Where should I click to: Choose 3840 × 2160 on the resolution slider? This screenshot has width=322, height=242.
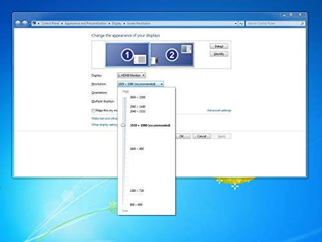click(138, 97)
